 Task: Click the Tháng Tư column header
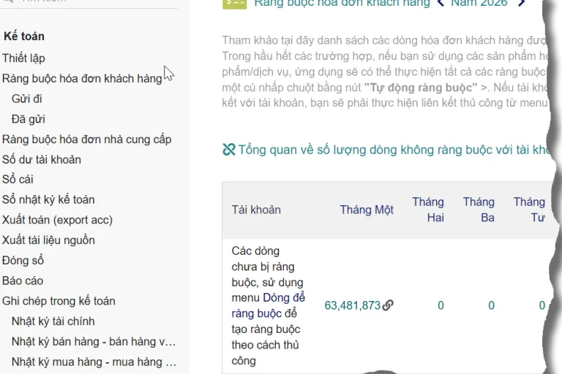(x=529, y=210)
